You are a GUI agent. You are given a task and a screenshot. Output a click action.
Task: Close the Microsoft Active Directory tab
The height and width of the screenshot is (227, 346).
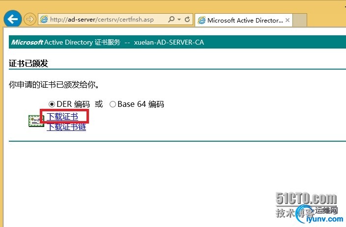[x=288, y=20]
